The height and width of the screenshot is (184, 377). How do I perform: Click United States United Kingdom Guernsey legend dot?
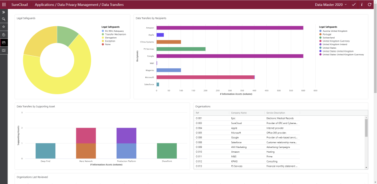(320, 55)
